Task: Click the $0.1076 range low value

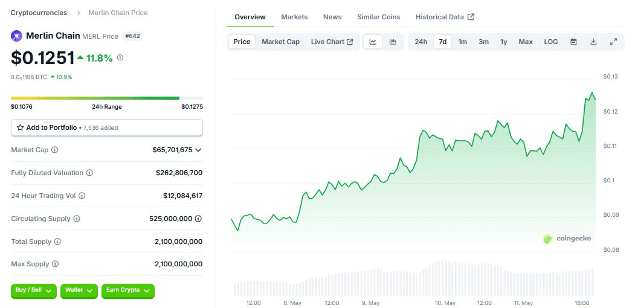Action: [22, 107]
